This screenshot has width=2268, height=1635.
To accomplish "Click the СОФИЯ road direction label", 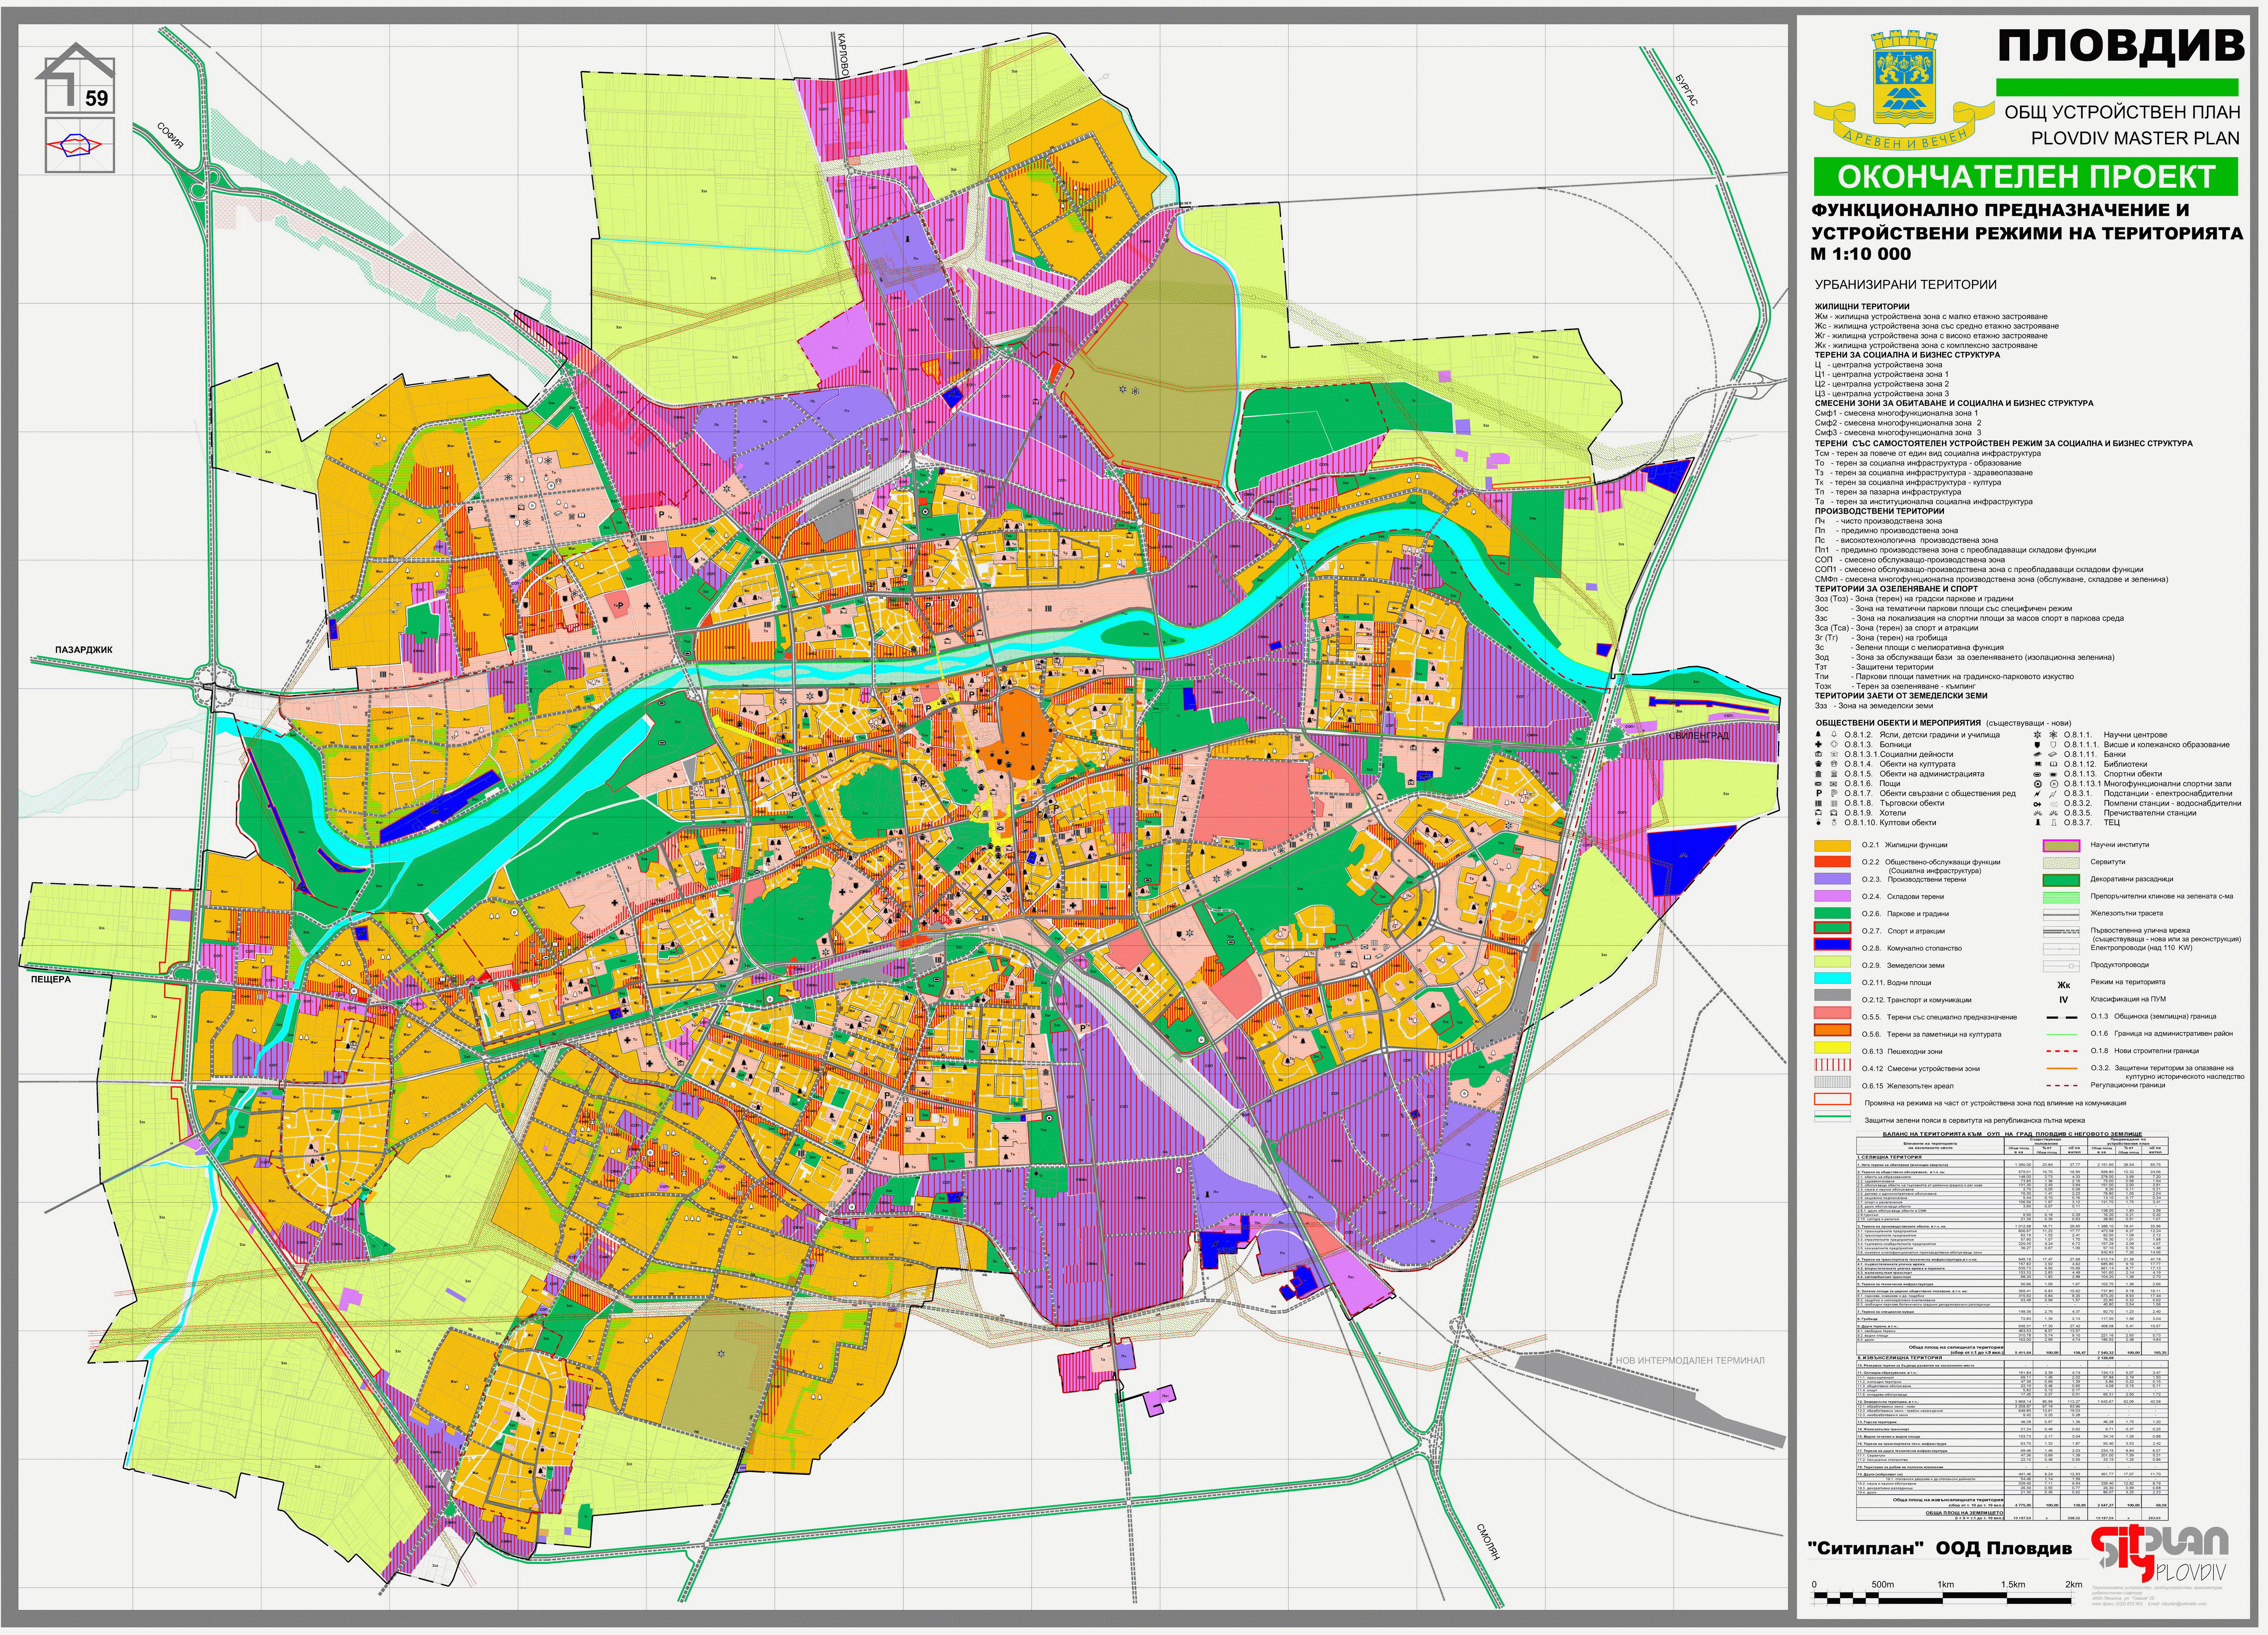I will point(171,137).
